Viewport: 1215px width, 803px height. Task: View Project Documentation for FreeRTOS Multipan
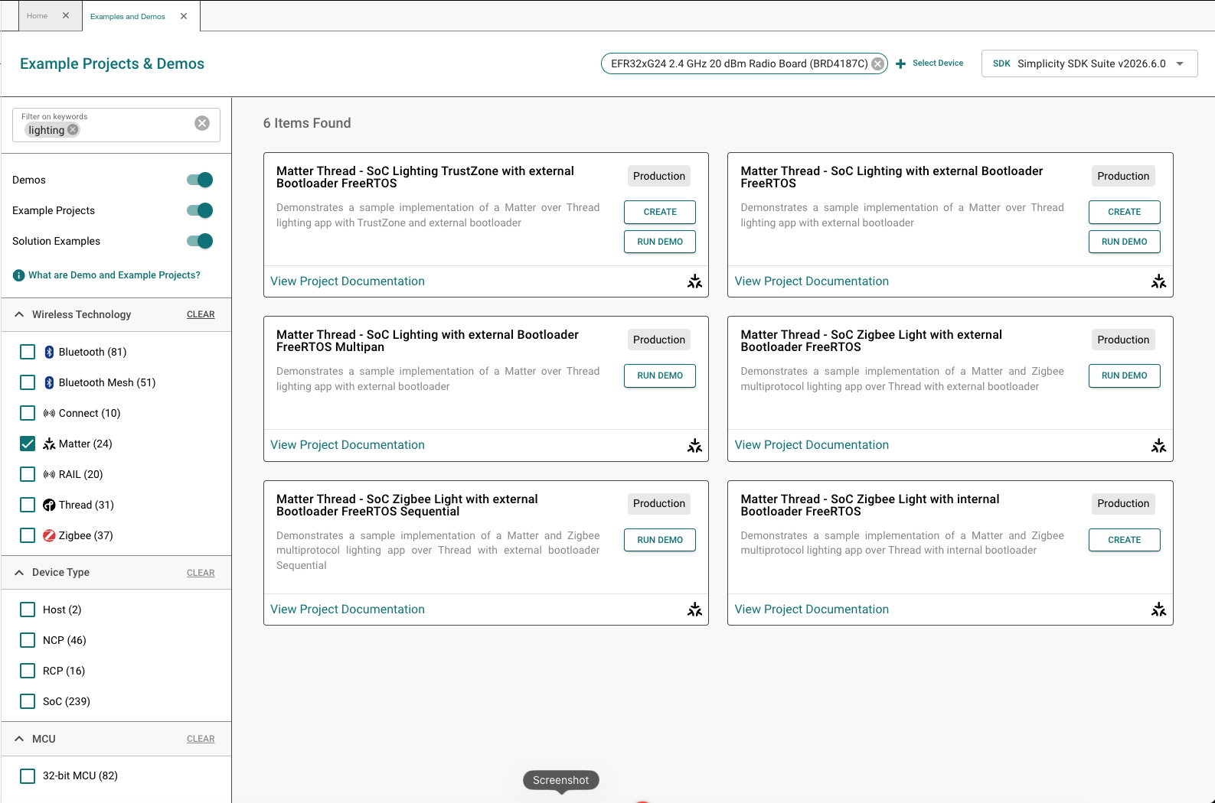click(x=348, y=445)
